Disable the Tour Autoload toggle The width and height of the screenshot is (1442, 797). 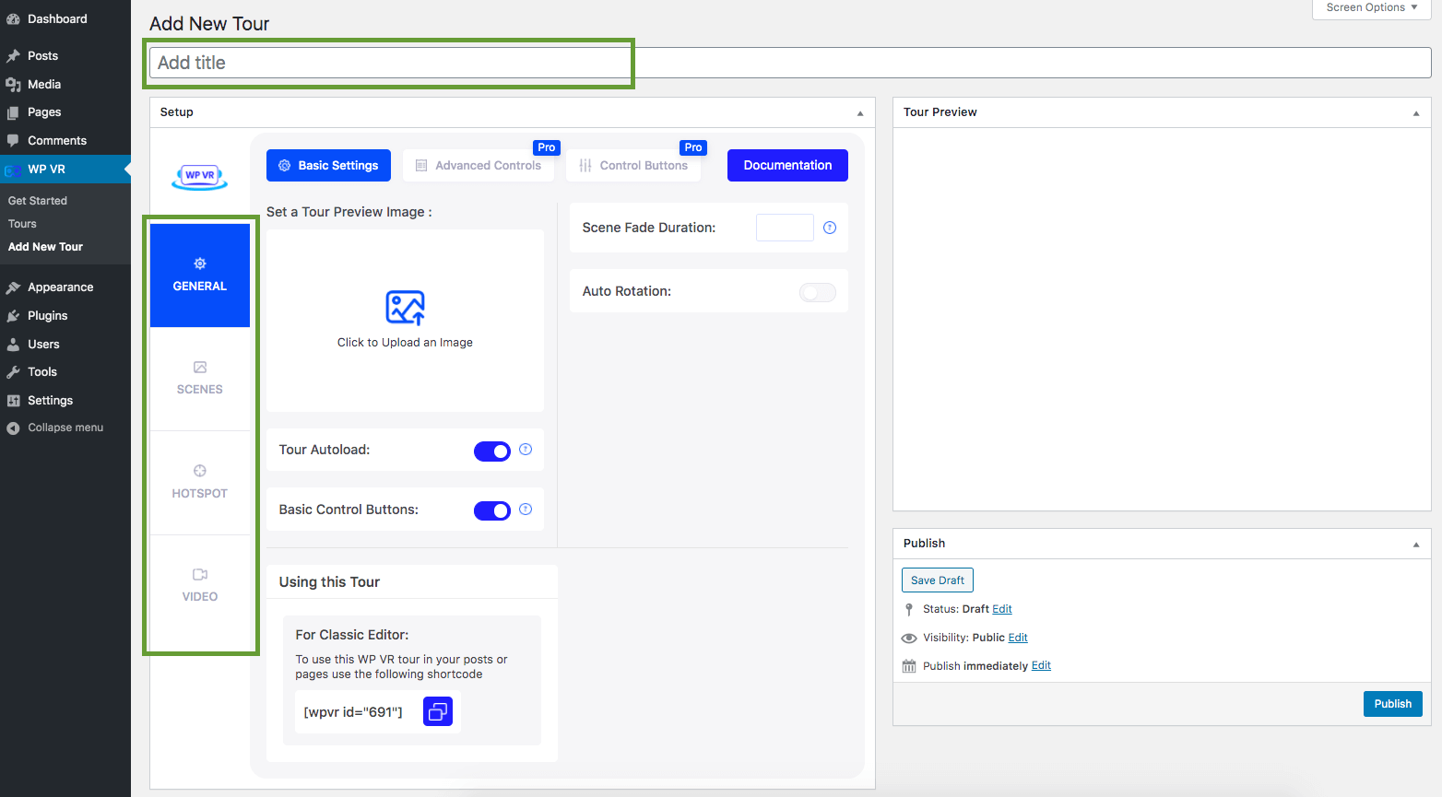click(x=491, y=451)
